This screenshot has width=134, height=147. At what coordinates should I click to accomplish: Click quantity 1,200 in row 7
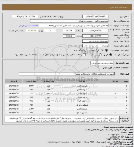(x=31, y=109)
